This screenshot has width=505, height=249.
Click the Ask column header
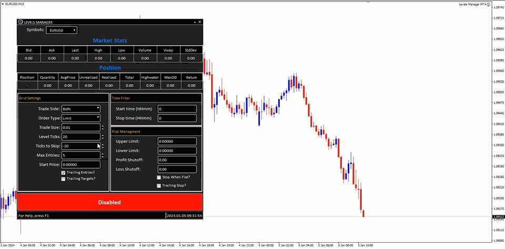(x=52, y=50)
